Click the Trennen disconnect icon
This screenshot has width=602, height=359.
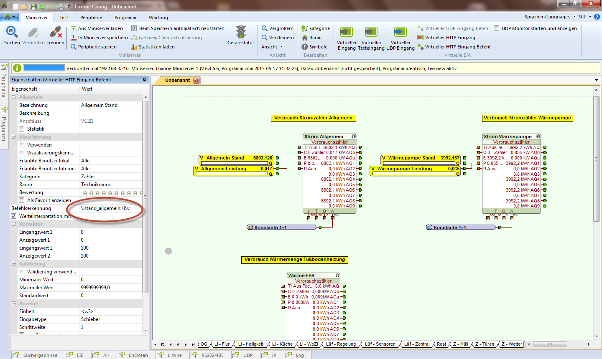55,32
